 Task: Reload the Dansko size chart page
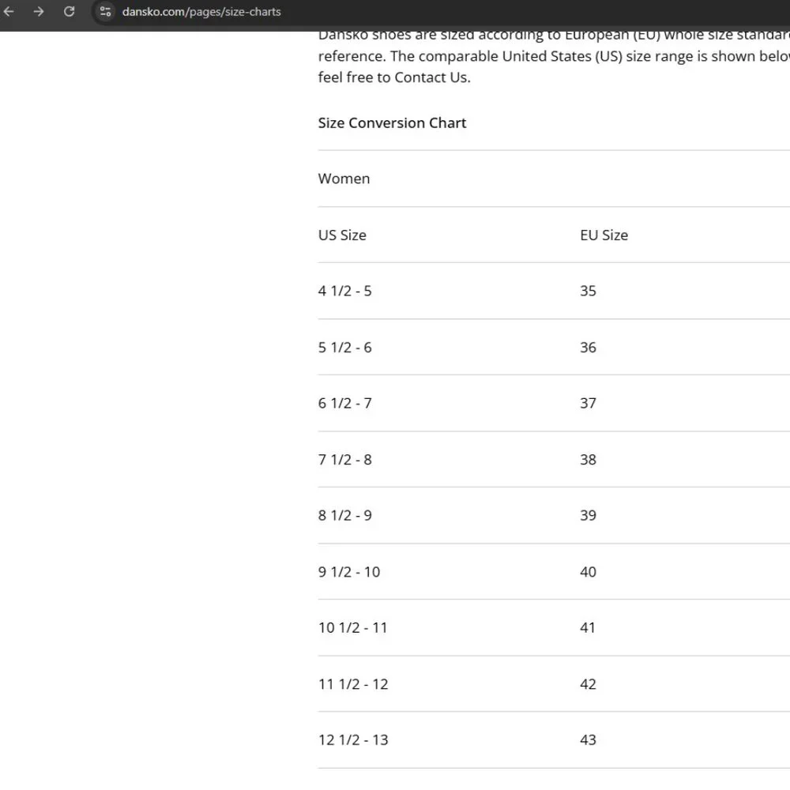pyautogui.click(x=69, y=12)
